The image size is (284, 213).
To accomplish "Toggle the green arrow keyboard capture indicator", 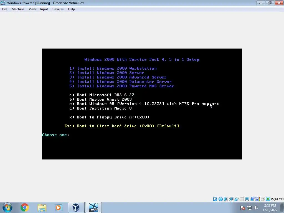I will click(268, 199).
